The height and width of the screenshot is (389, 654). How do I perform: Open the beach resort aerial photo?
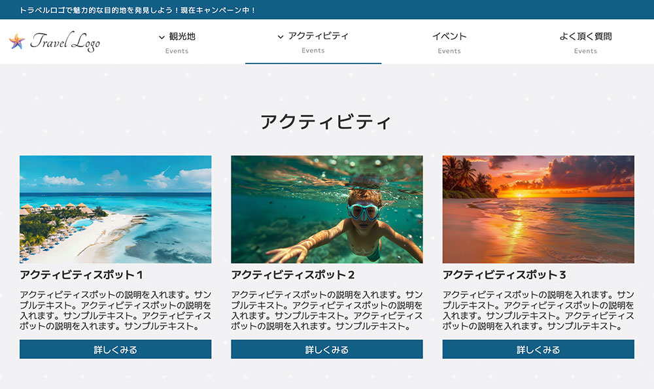point(116,209)
